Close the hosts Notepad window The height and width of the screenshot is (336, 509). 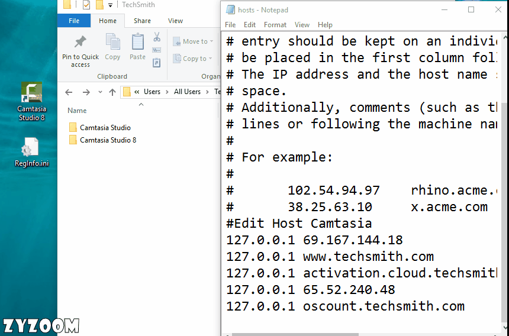[498, 9]
